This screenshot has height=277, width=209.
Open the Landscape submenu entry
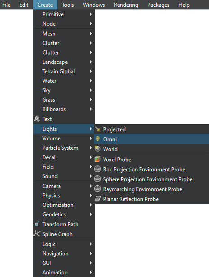pyautogui.click(x=64, y=62)
